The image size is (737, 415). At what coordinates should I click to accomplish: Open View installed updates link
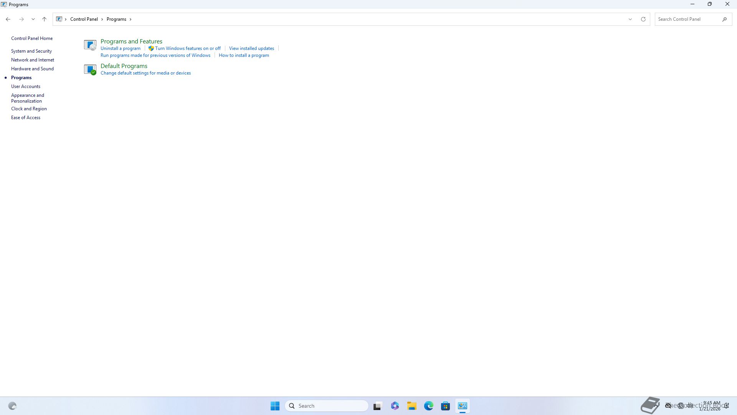tap(251, 48)
